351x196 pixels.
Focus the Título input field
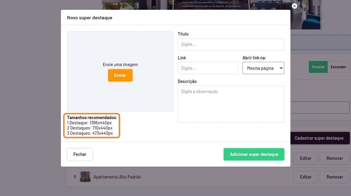tap(231, 45)
